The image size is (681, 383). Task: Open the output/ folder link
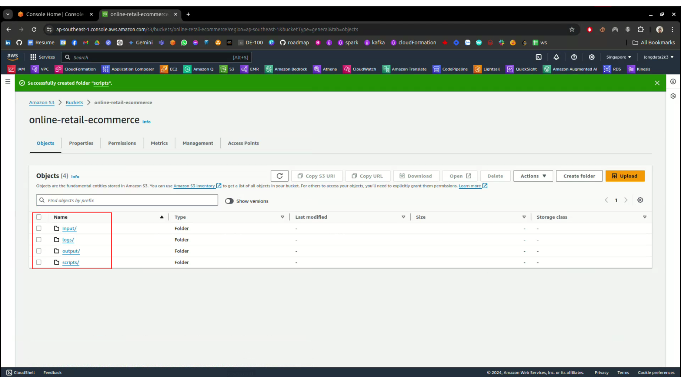(x=71, y=251)
